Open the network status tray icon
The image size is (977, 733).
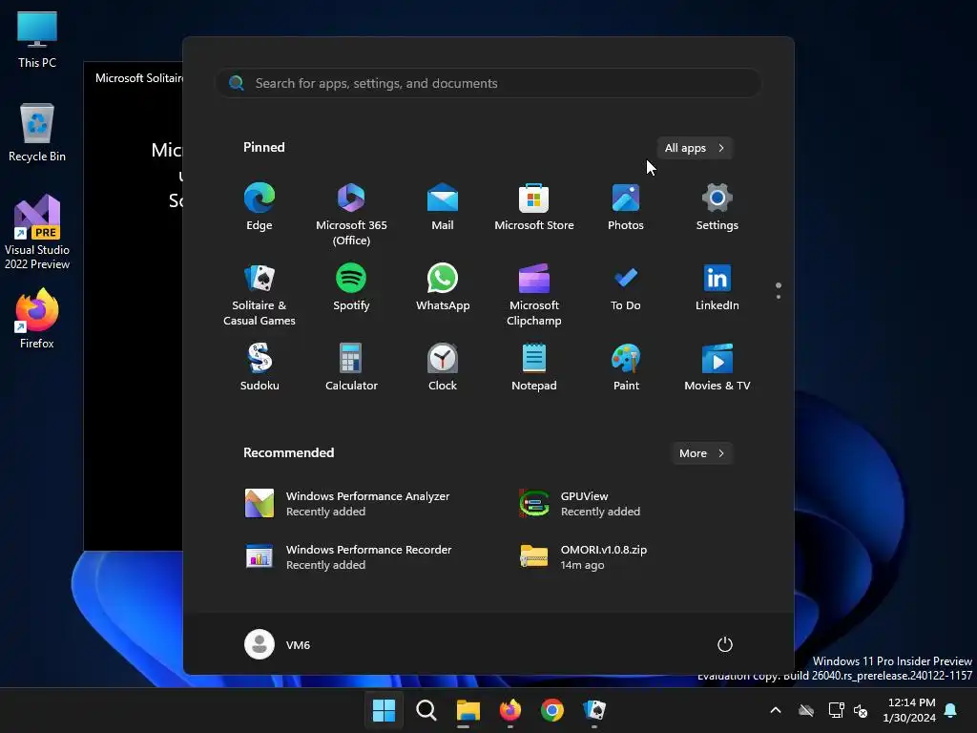pyautogui.click(x=836, y=710)
